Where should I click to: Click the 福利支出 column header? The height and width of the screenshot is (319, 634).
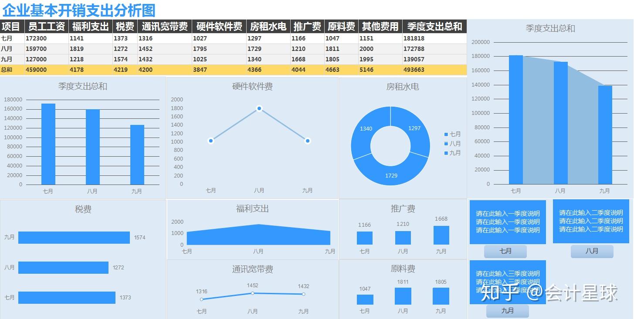[x=91, y=27]
